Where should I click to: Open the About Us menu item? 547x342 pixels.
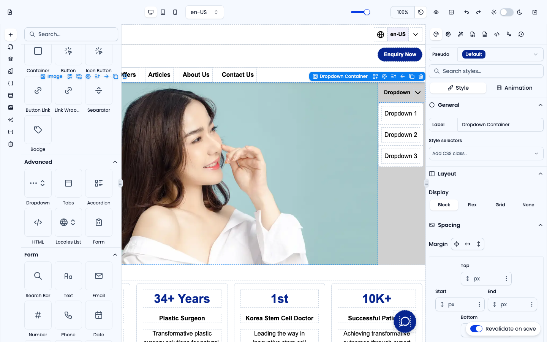point(196,75)
